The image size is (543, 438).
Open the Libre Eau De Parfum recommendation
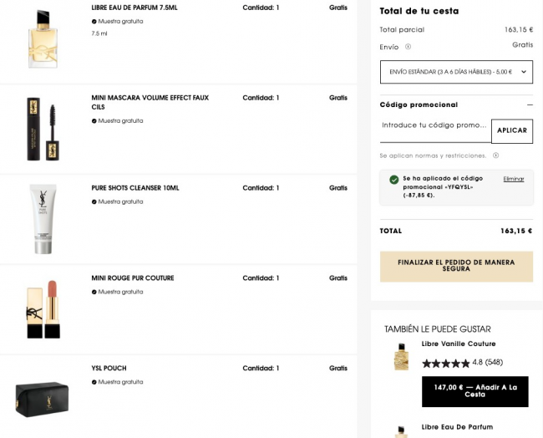457,426
